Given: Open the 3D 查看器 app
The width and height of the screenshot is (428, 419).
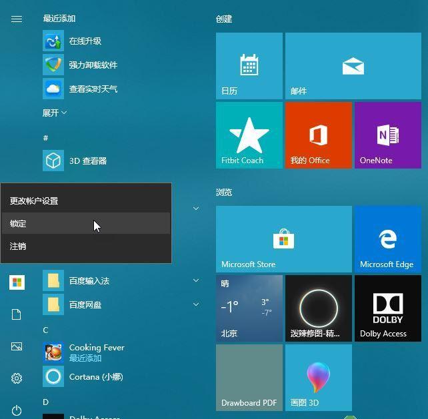Looking at the screenshot, I should 74,161.
